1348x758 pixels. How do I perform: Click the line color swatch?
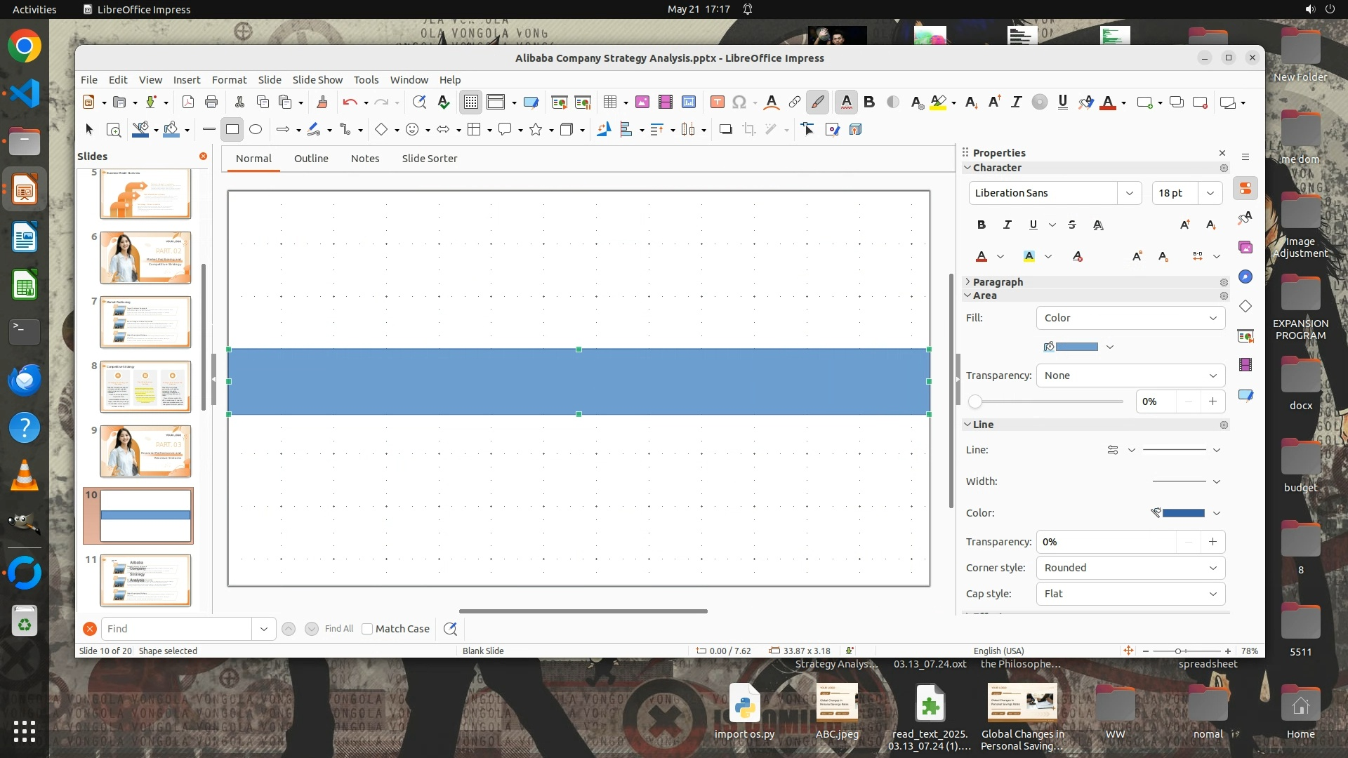pyautogui.click(x=1183, y=513)
